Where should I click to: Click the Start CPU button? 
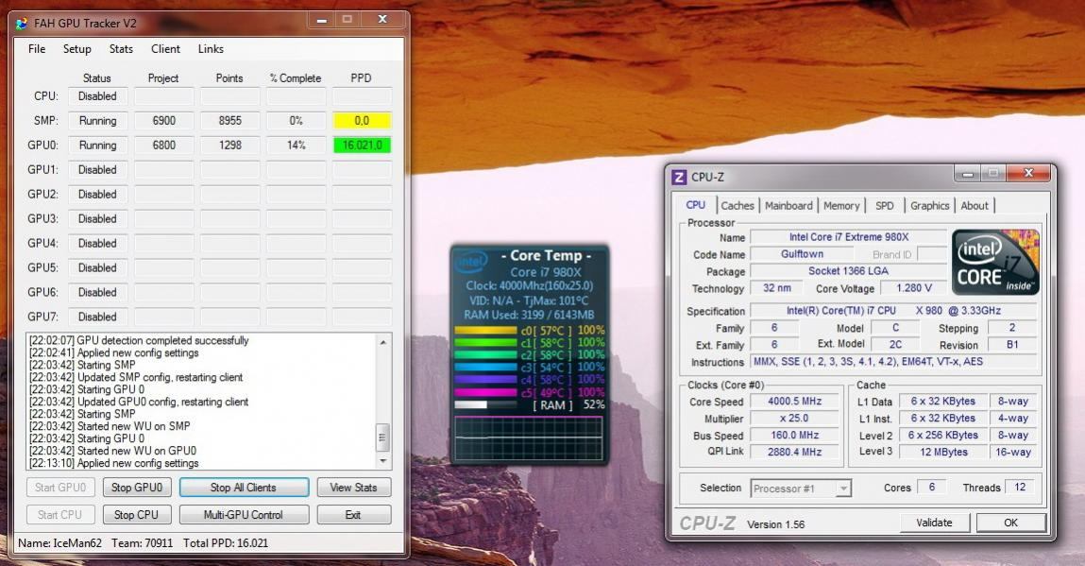coord(60,515)
